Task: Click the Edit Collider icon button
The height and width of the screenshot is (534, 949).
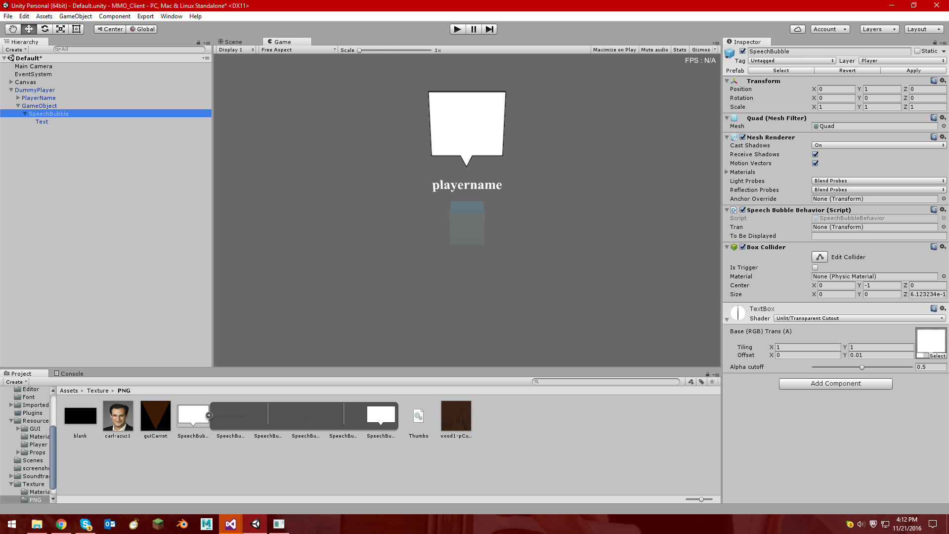Action: coord(819,257)
